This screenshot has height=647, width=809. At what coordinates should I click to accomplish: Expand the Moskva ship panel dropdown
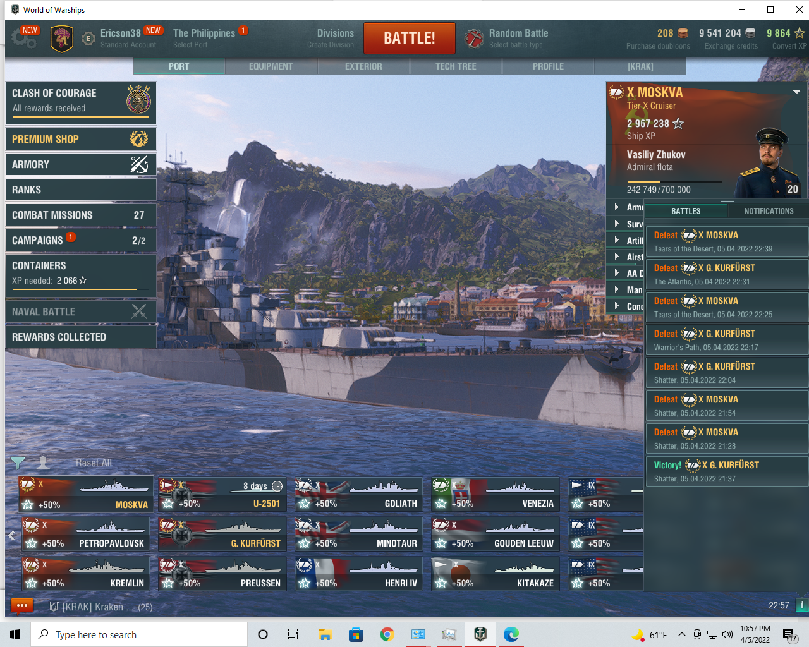(796, 92)
